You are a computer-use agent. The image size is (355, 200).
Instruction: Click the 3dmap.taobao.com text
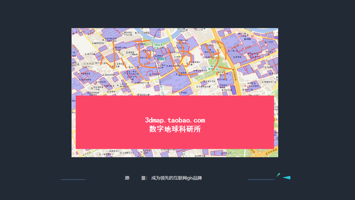(175, 120)
